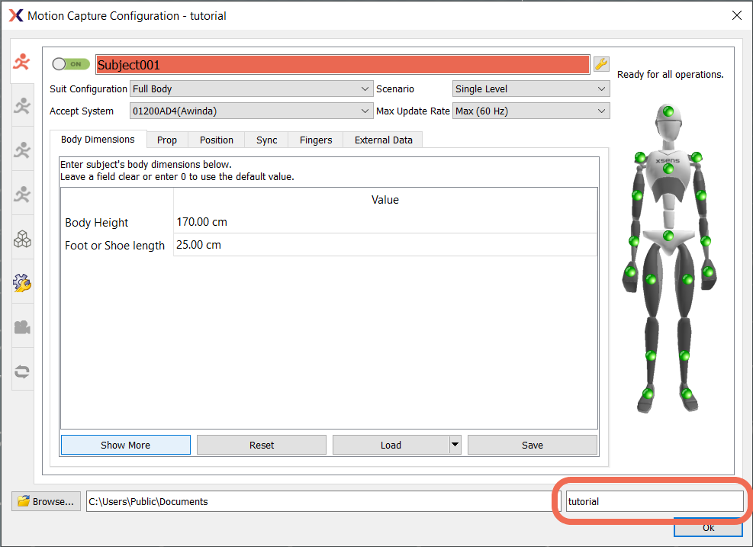Click the Browse button

(x=47, y=501)
